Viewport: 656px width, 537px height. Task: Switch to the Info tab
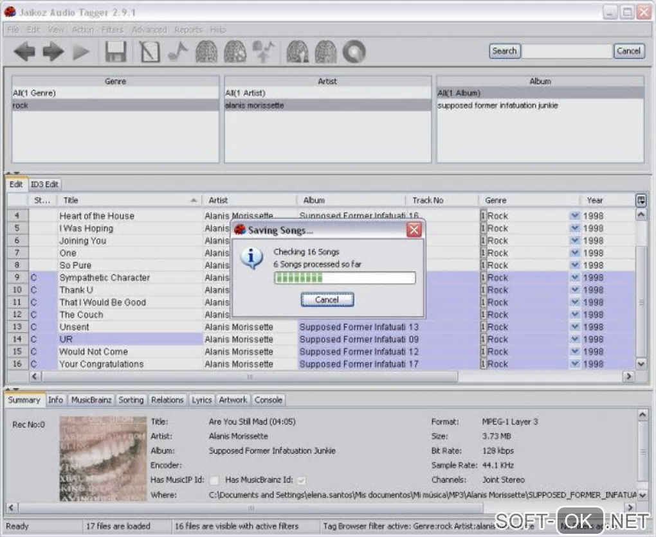coord(55,400)
